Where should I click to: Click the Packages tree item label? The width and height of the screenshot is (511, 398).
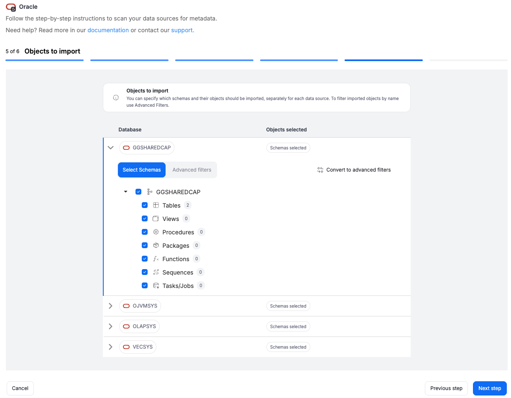pyautogui.click(x=176, y=246)
